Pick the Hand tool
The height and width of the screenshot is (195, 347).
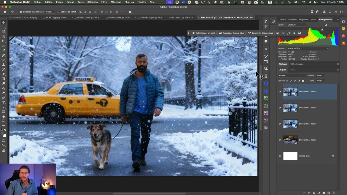(x=4, y=116)
